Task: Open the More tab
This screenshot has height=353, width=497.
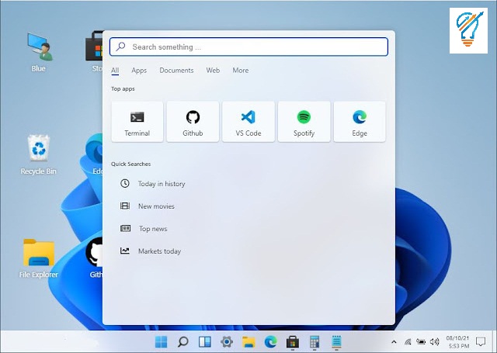Action: 241,71
